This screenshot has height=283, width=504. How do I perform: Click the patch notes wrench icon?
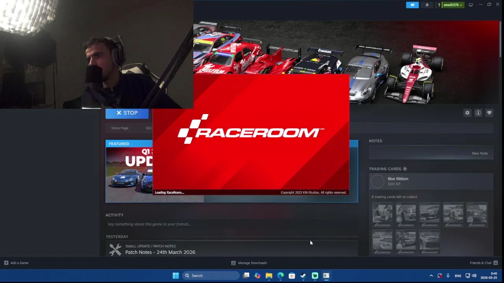[x=115, y=249]
